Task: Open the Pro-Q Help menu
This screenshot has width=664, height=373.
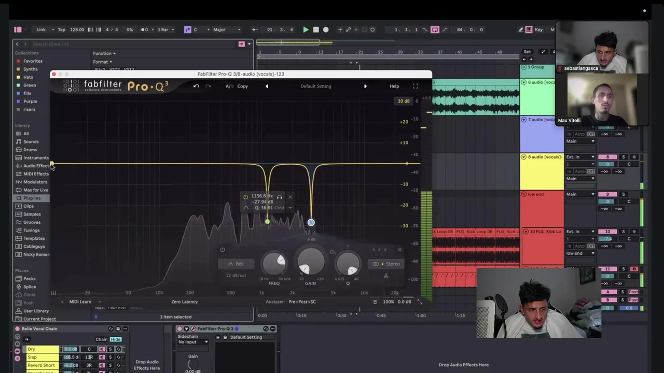Action: coord(394,86)
